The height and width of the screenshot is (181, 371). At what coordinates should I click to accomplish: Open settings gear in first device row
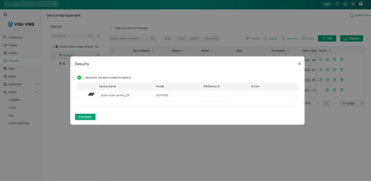coord(328,59)
